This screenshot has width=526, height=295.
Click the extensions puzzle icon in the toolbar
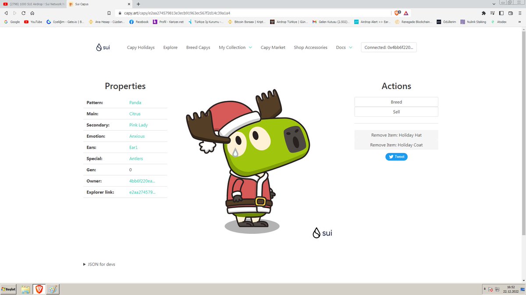click(483, 13)
